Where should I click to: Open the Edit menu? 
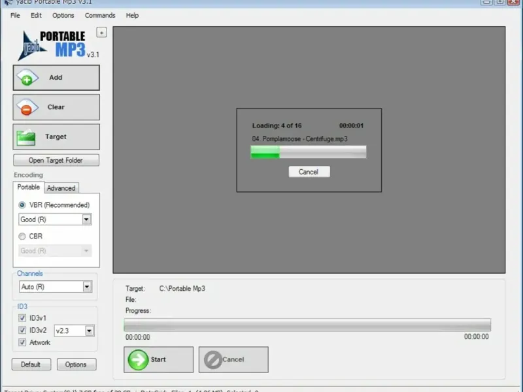[36, 15]
